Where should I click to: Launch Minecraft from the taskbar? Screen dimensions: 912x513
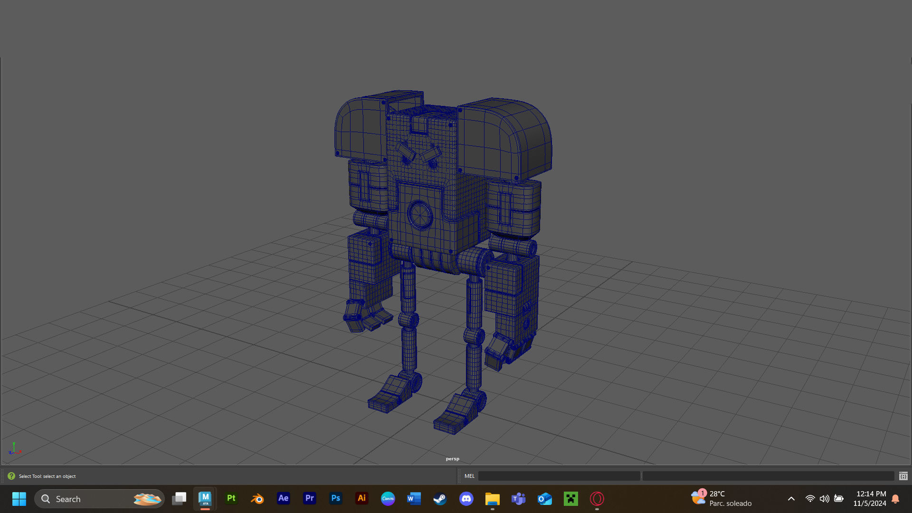pyautogui.click(x=571, y=499)
